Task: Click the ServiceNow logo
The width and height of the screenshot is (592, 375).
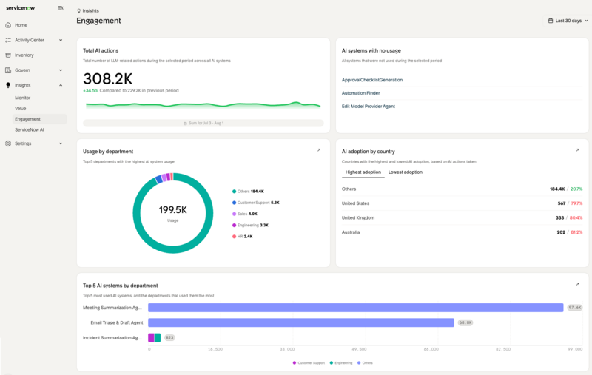Action: (x=21, y=8)
